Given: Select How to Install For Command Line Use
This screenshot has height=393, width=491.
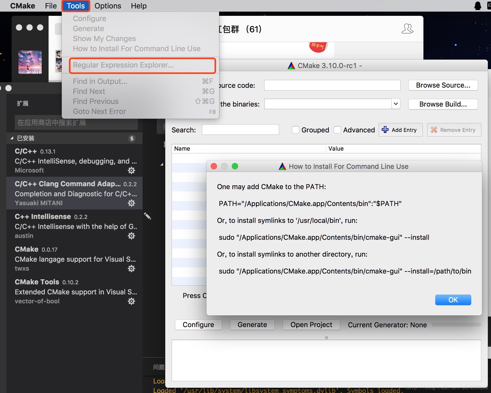Looking at the screenshot, I should point(140,49).
